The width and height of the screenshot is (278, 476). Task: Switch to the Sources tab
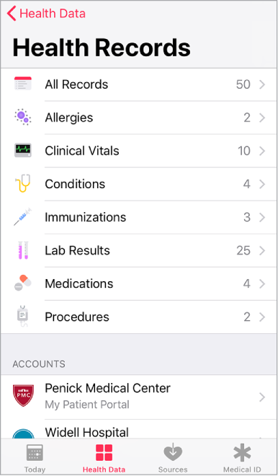click(173, 458)
